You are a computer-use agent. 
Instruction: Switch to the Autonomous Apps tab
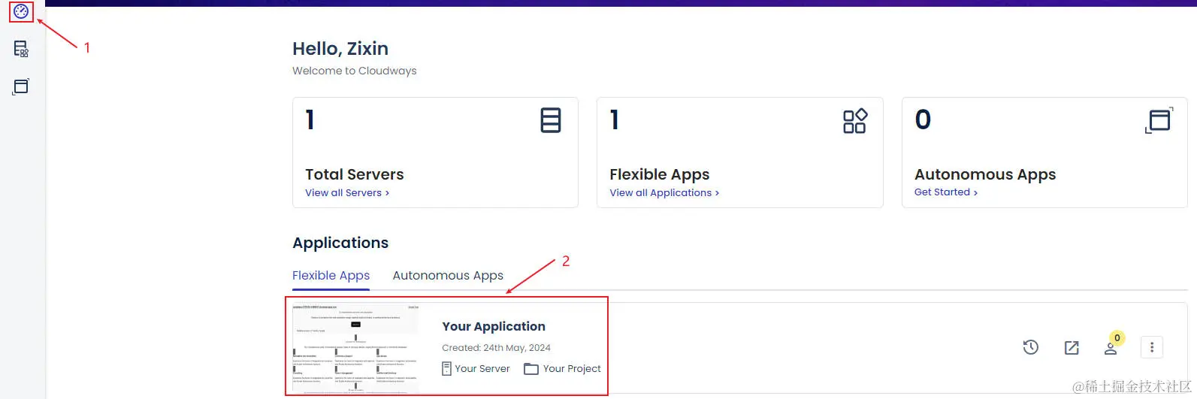click(x=448, y=276)
